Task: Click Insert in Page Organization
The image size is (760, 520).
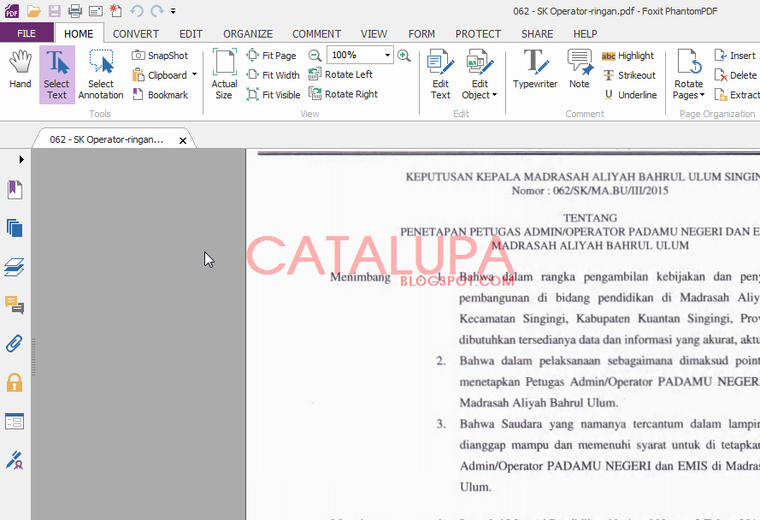Action: [735, 56]
